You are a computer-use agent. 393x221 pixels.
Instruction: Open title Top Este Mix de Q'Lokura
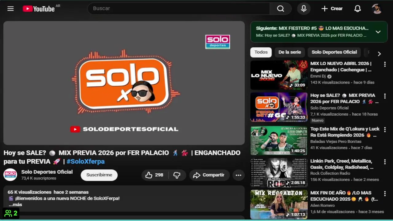pyautogui.click(x=345, y=132)
